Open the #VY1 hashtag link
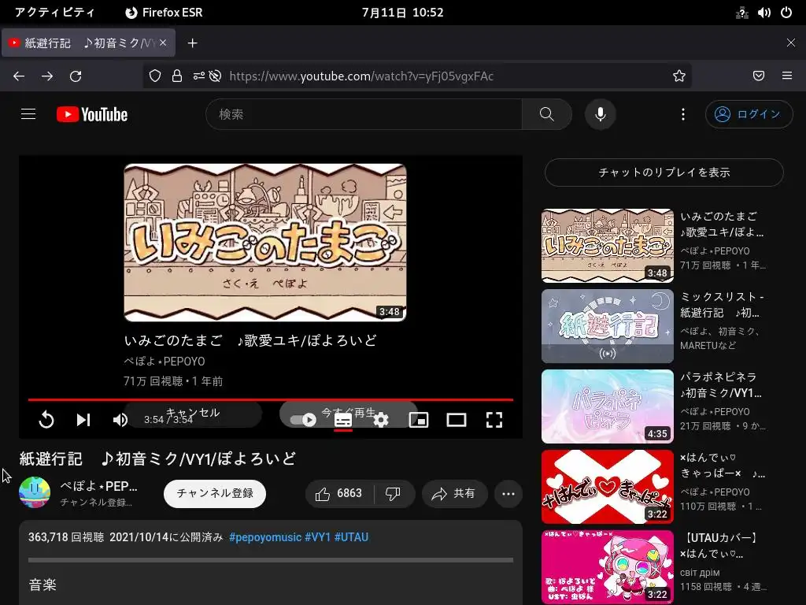Screen dimensions: 806x605 tap(318, 537)
